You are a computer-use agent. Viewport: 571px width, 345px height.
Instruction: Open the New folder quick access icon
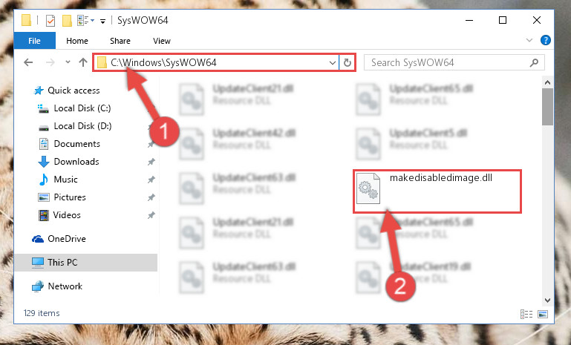[67, 21]
